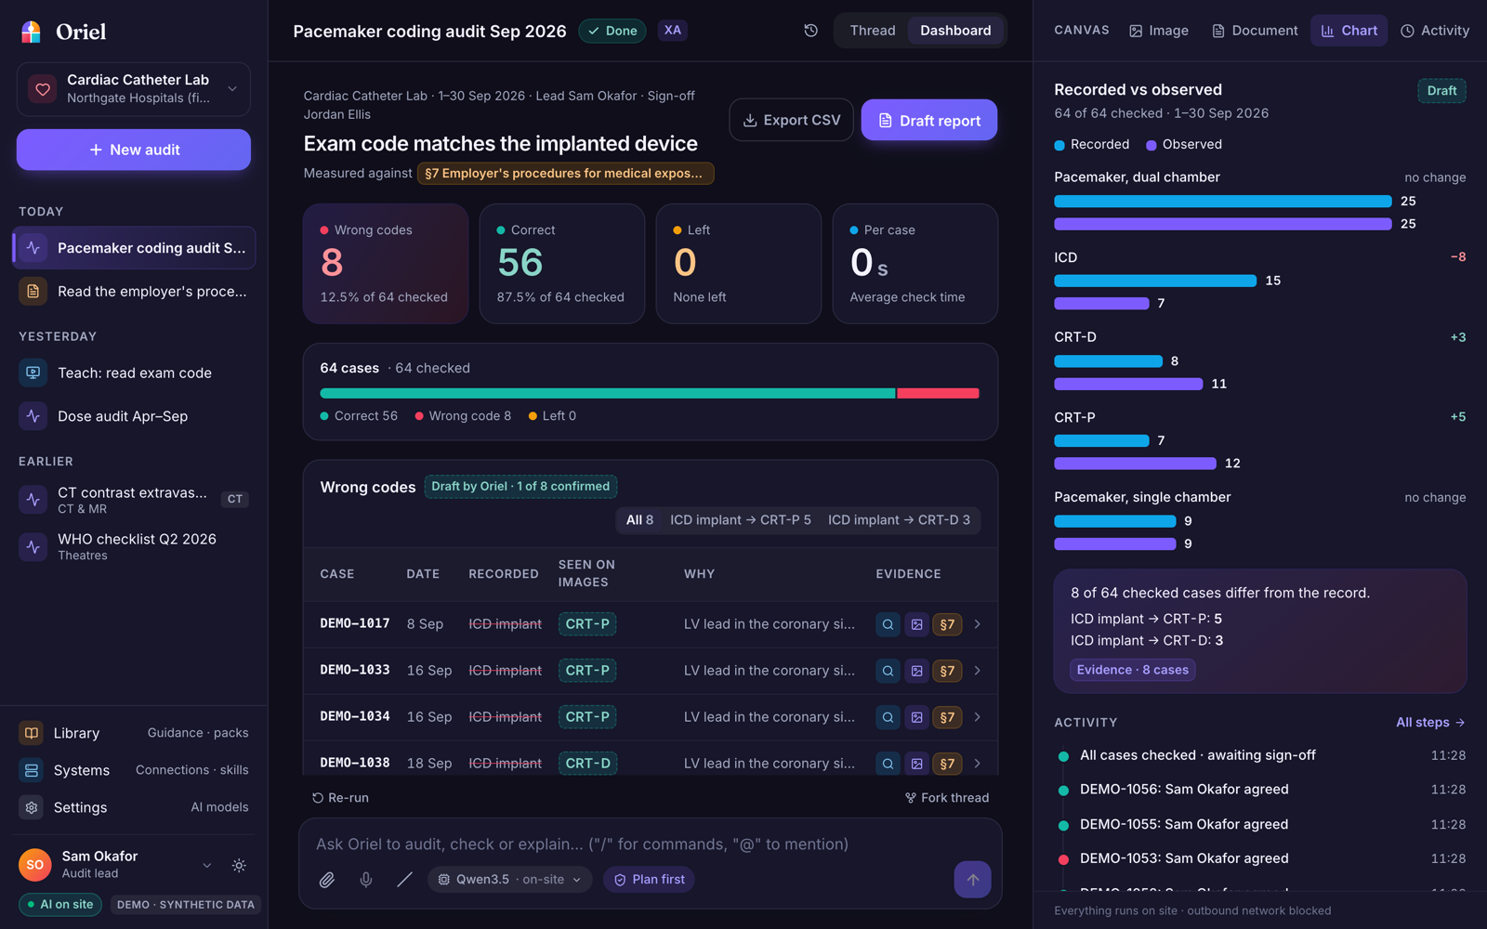Image resolution: width=1487 pixels, height=929 pixels.
Task: Open the magnifier evidence icon for DEMO-1017
Action: (x=888, y=624)
